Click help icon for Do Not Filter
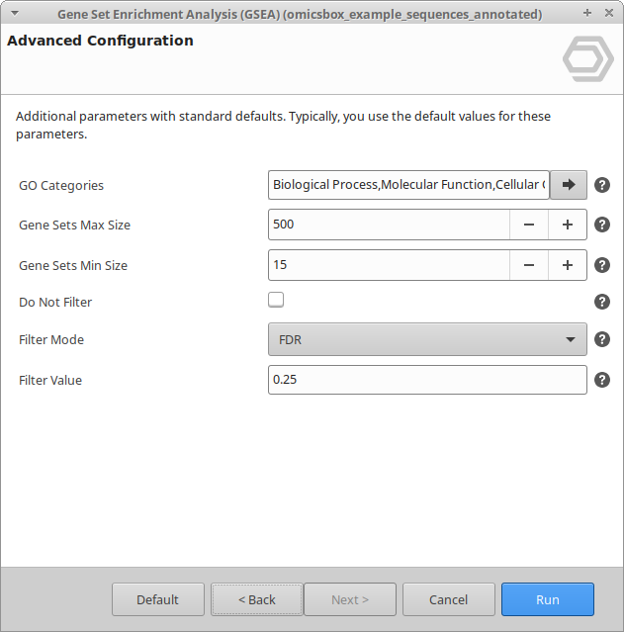Viewport: 624px width, 632px height. (601, 302)
